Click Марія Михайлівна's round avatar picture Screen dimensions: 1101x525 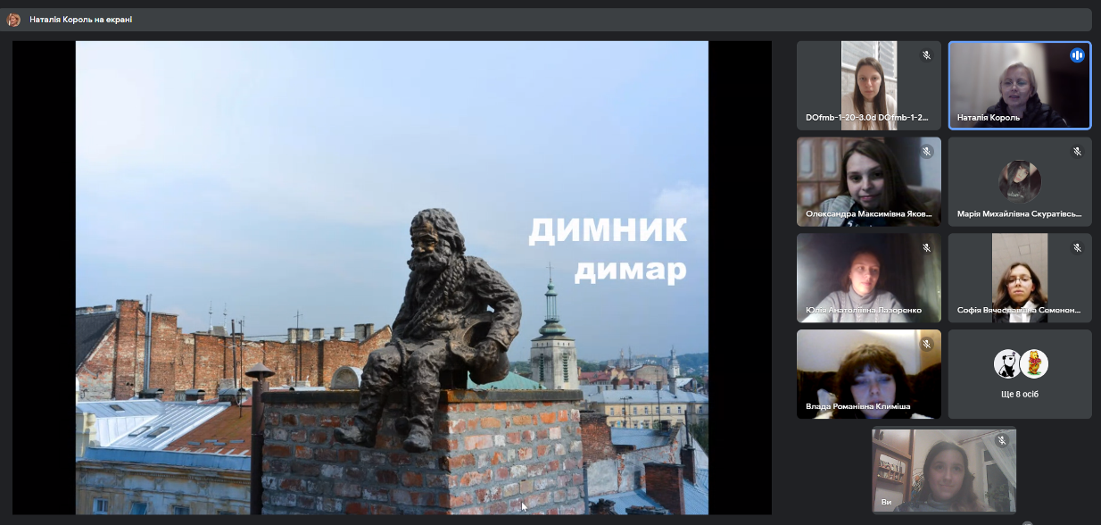pyautogui.click(x=1020, y=181)
